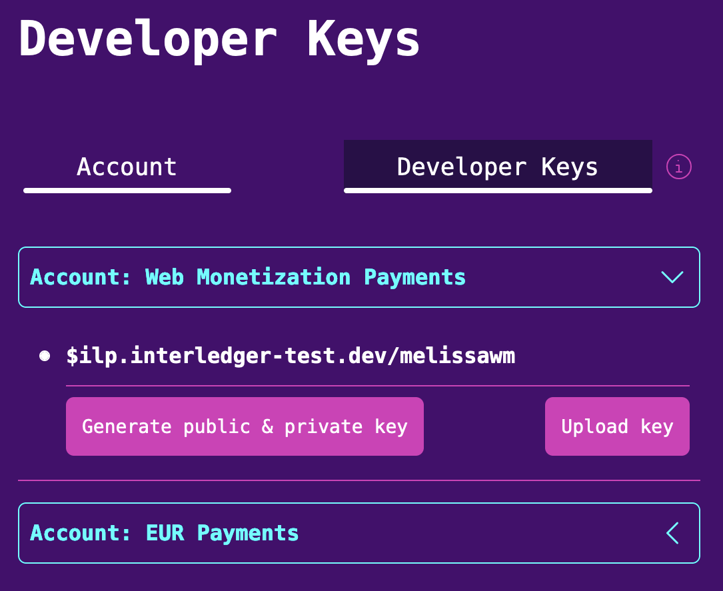This screenshot has height=591, width=723.
Task: Open the downward chevron on Web Monetization Payments
Action: (672, 277)
